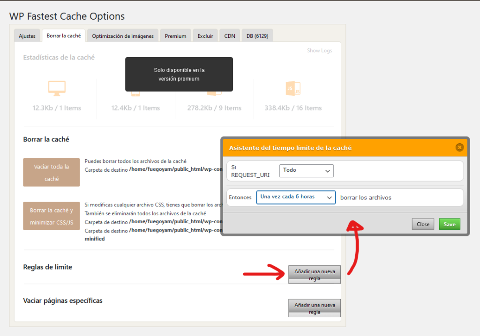Open the Optimización de imágenes tab

123,36
